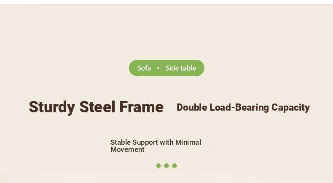Click the right green diamond icon

(x=175, y=166)
